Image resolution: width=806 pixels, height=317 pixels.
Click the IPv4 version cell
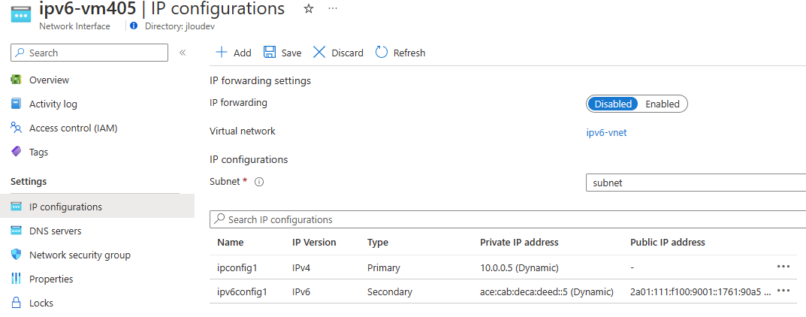click(x=300, y=267)
